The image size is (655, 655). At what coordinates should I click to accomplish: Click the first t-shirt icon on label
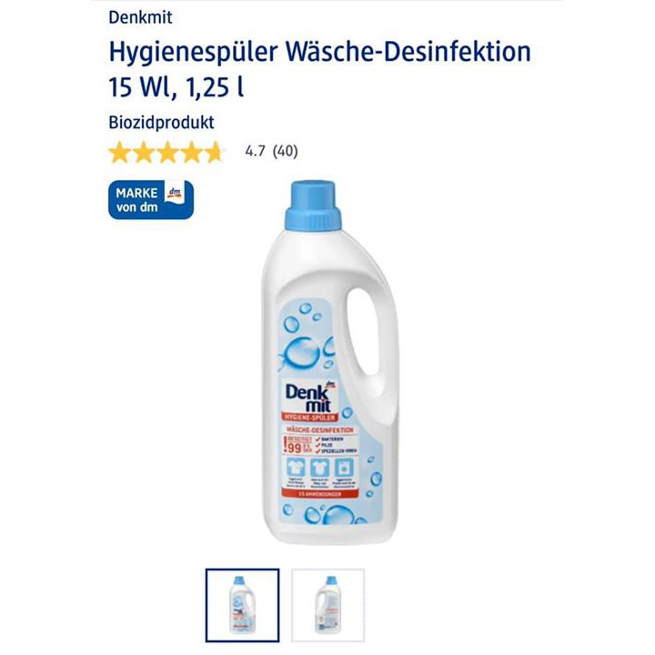tap(296, 468)
